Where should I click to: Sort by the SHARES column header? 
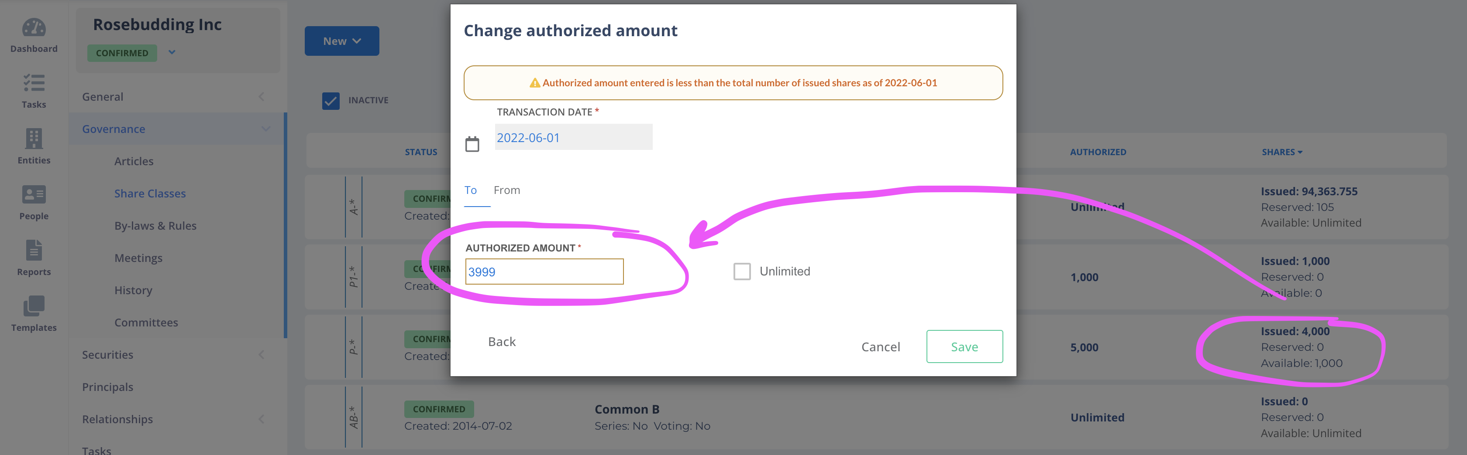coord(1282,152)
